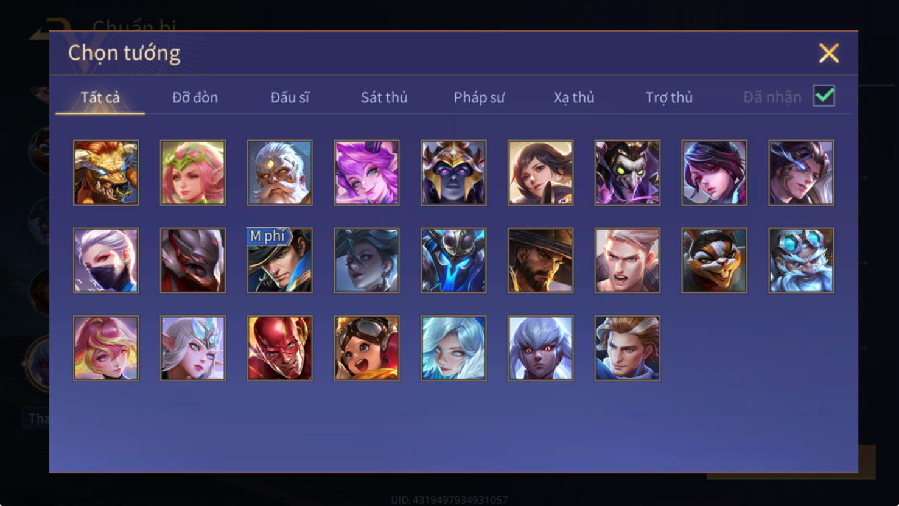The height and width of the screenshot is (506, 899).
Task: Choose the pink-haired girl with purple horns
Action: [x=366, y=173]
